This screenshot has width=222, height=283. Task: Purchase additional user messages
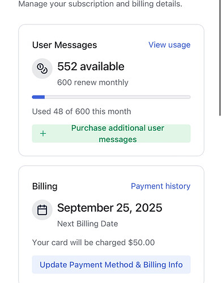click(x=111, y=134)
